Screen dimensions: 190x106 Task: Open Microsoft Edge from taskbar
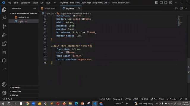point(76,103)
